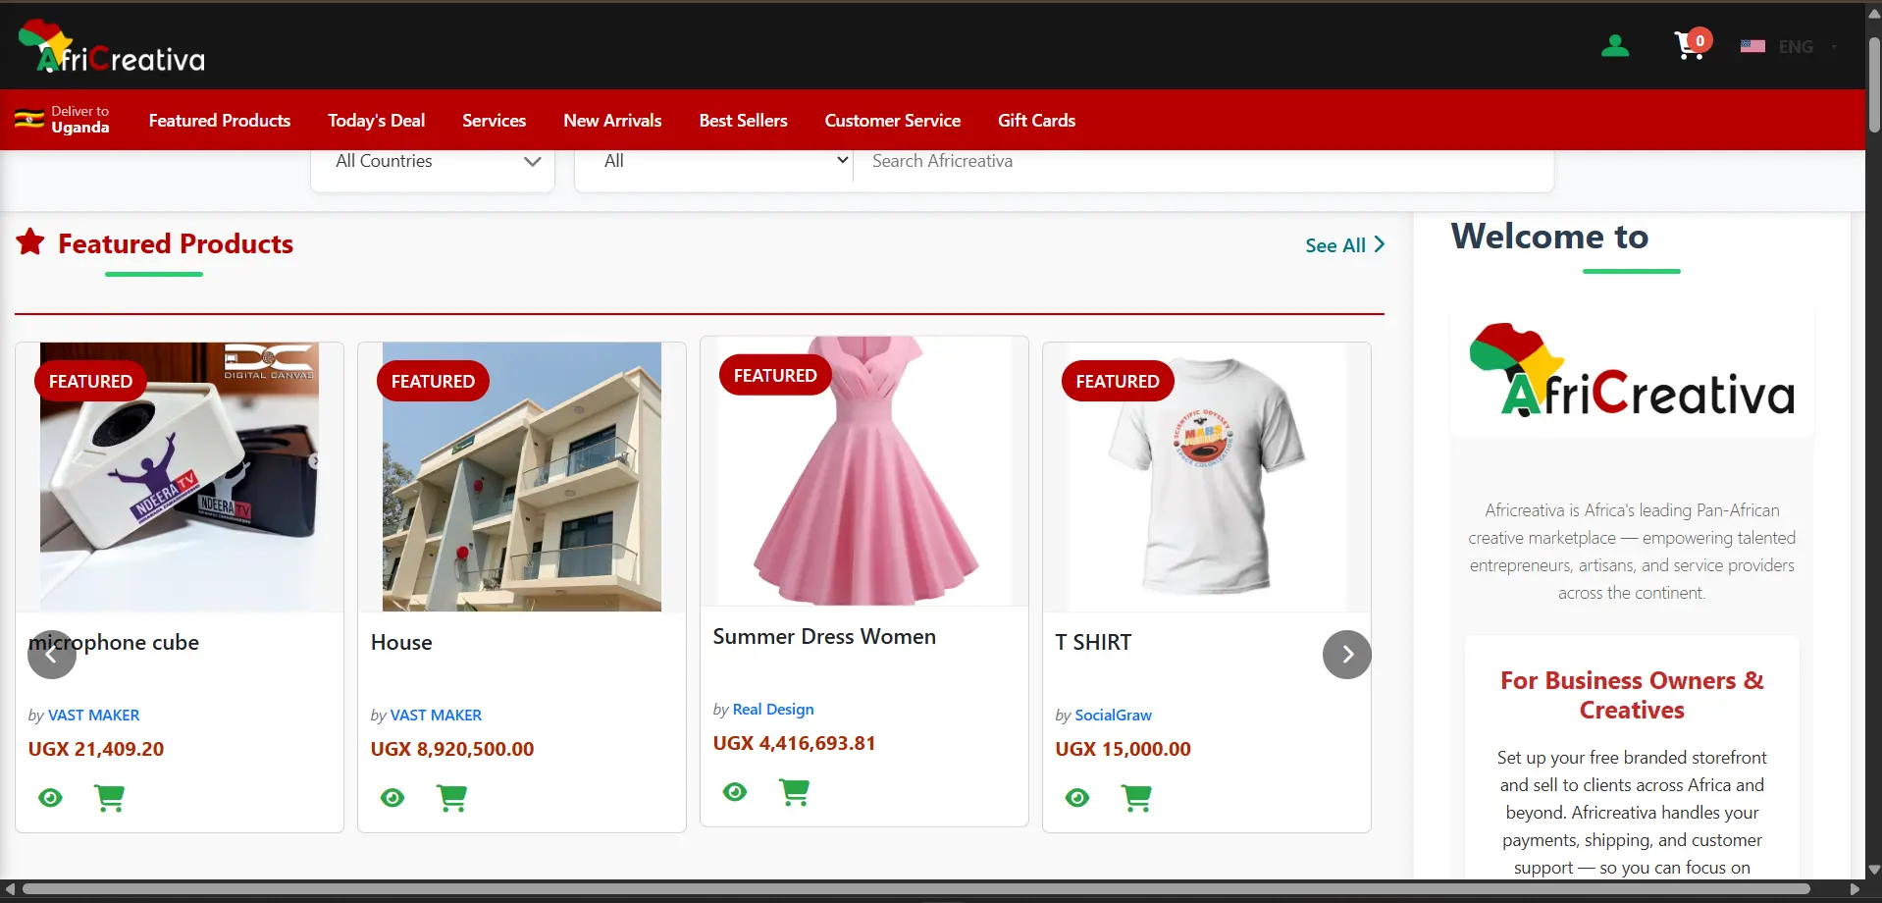Click the red star beside Featured Products
1882x903 pixels.
click(29, 241)
